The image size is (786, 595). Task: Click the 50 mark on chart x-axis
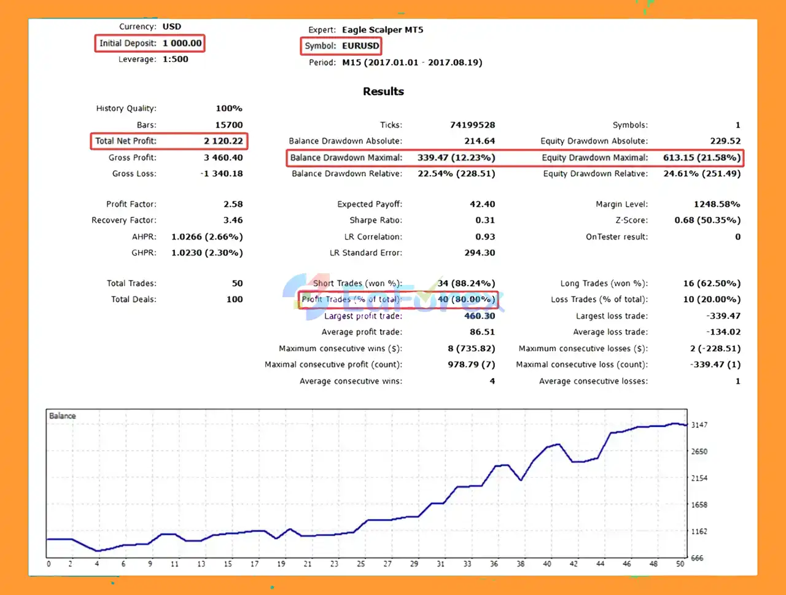click(x=680, y=564)
